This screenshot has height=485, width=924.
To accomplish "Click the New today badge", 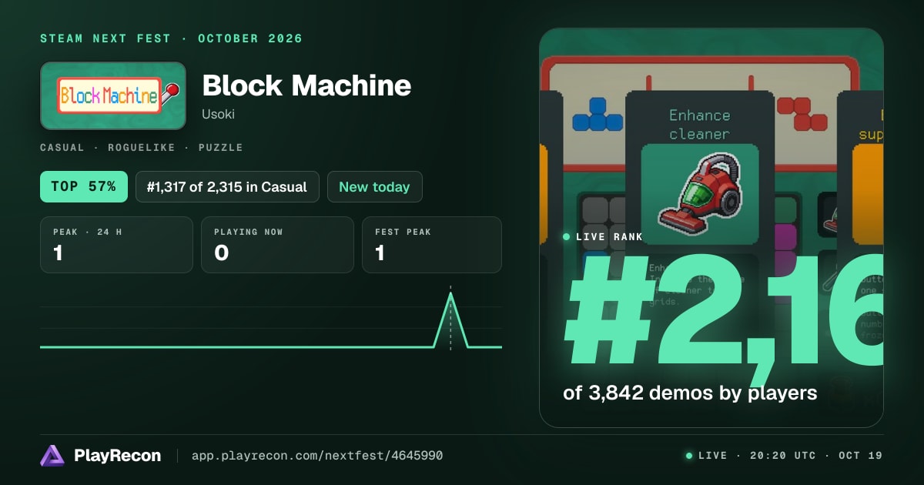I will click(x=374, y=187).
